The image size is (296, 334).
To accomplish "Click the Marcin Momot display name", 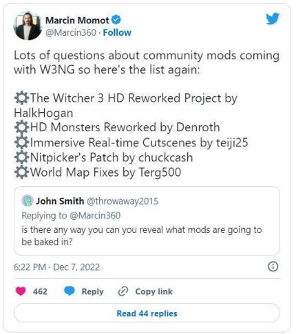I will click(x=77, y=21).
